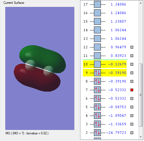Enable the surface marker for orbital 12
Viewport: 144px width, 141px height.
click(132, 47)
